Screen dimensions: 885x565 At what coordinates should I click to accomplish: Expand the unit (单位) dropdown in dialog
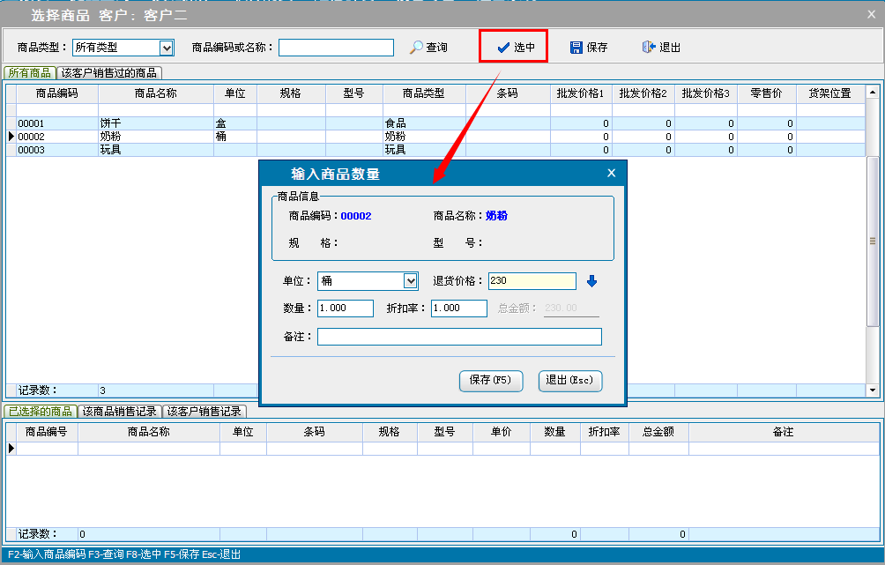410,281
